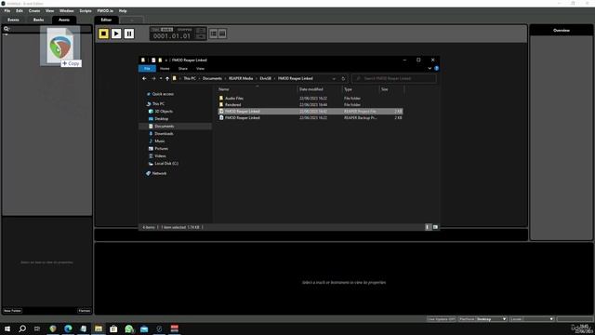Open the Locale dropdown in status bar
The width and height of the screenshot is (595, 335).
532,319
